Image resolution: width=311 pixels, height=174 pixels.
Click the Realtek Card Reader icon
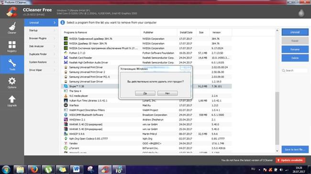pos(66,58)
